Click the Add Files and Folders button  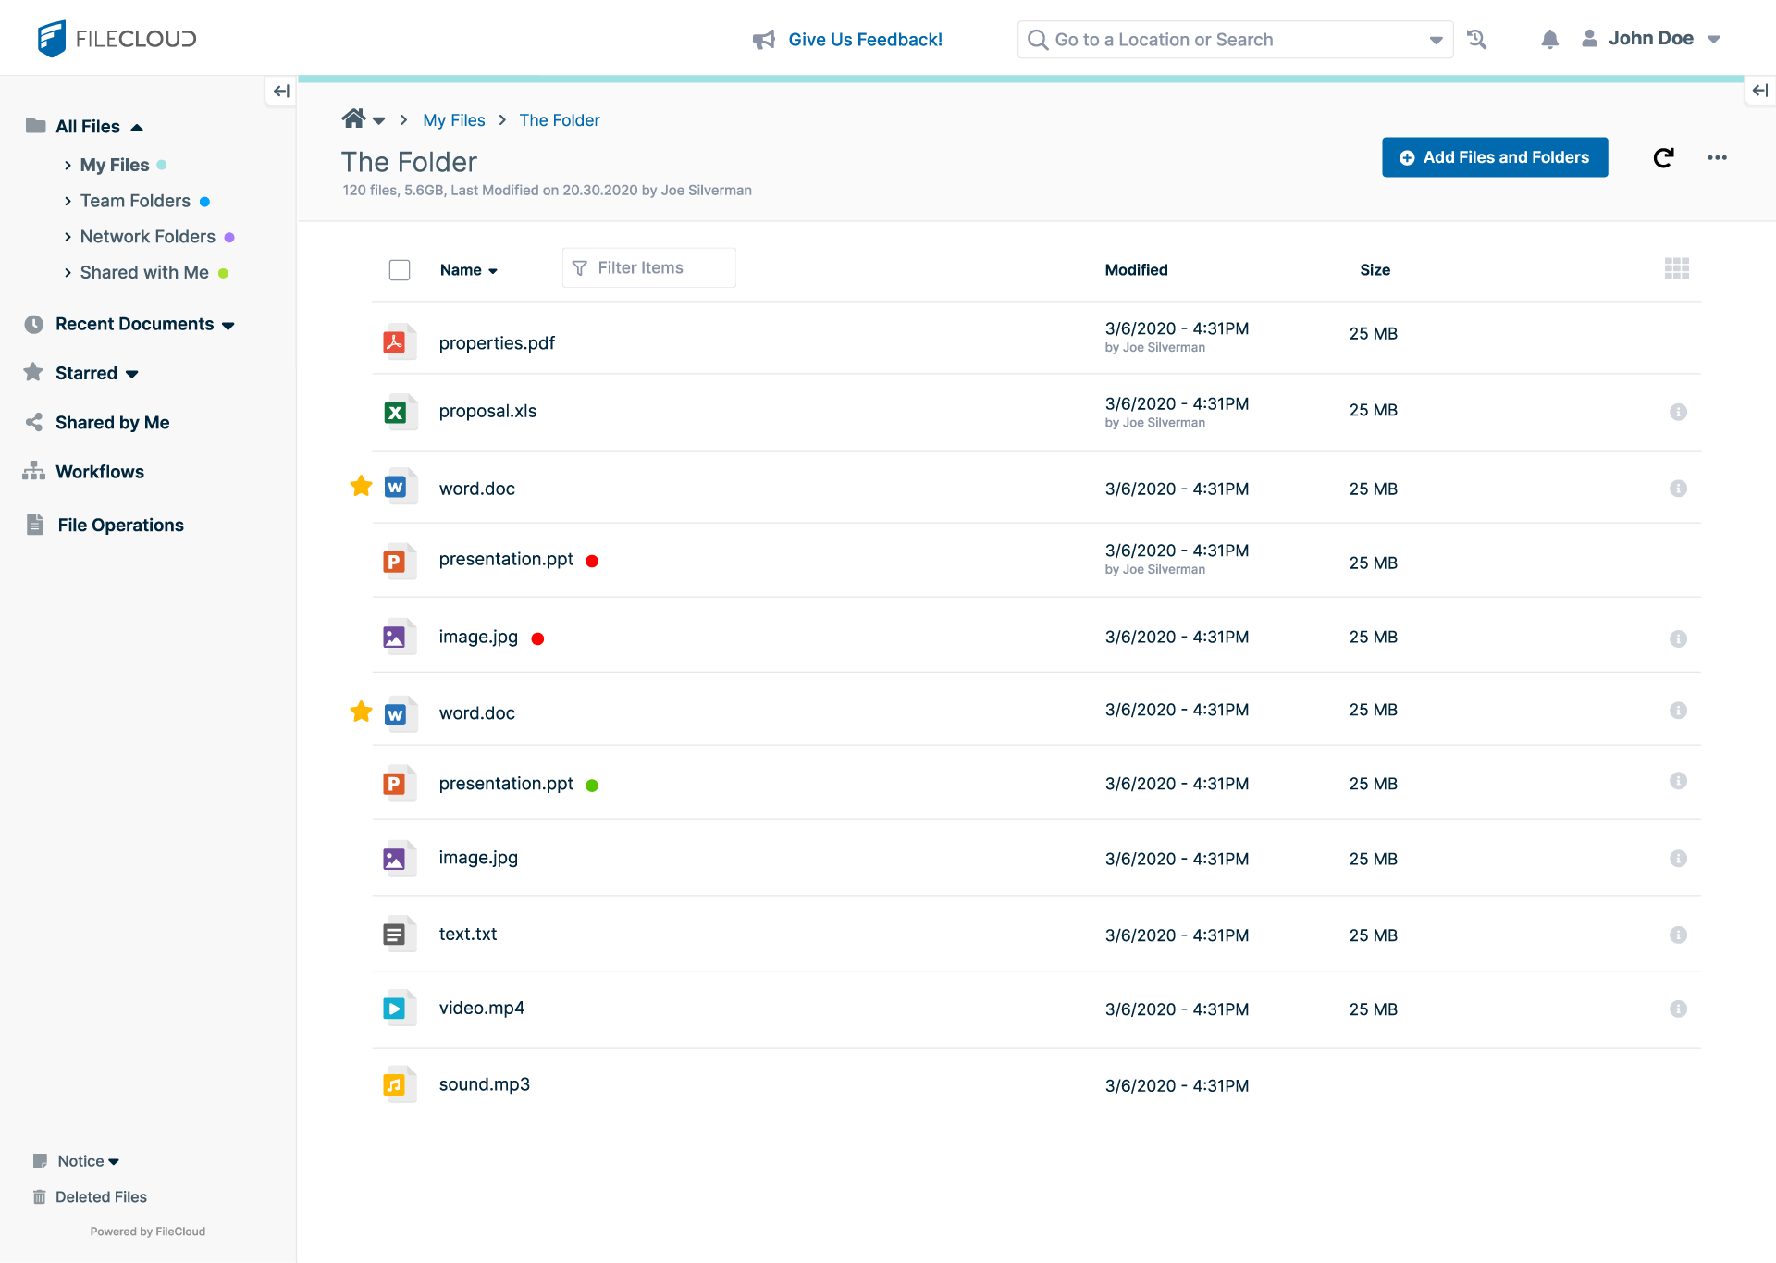[x=1492, y=155]
